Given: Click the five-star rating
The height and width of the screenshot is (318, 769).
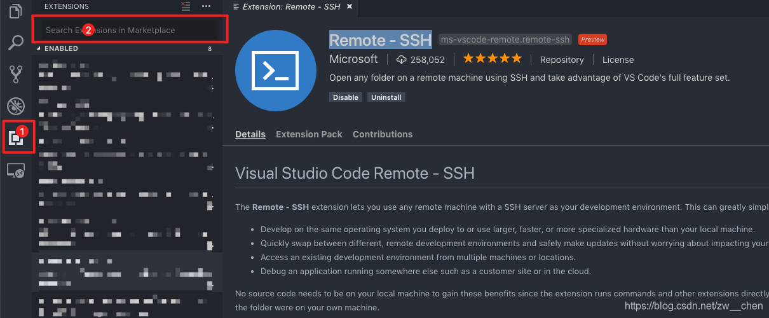Looking at the screenshot, I should coord(492,59).
